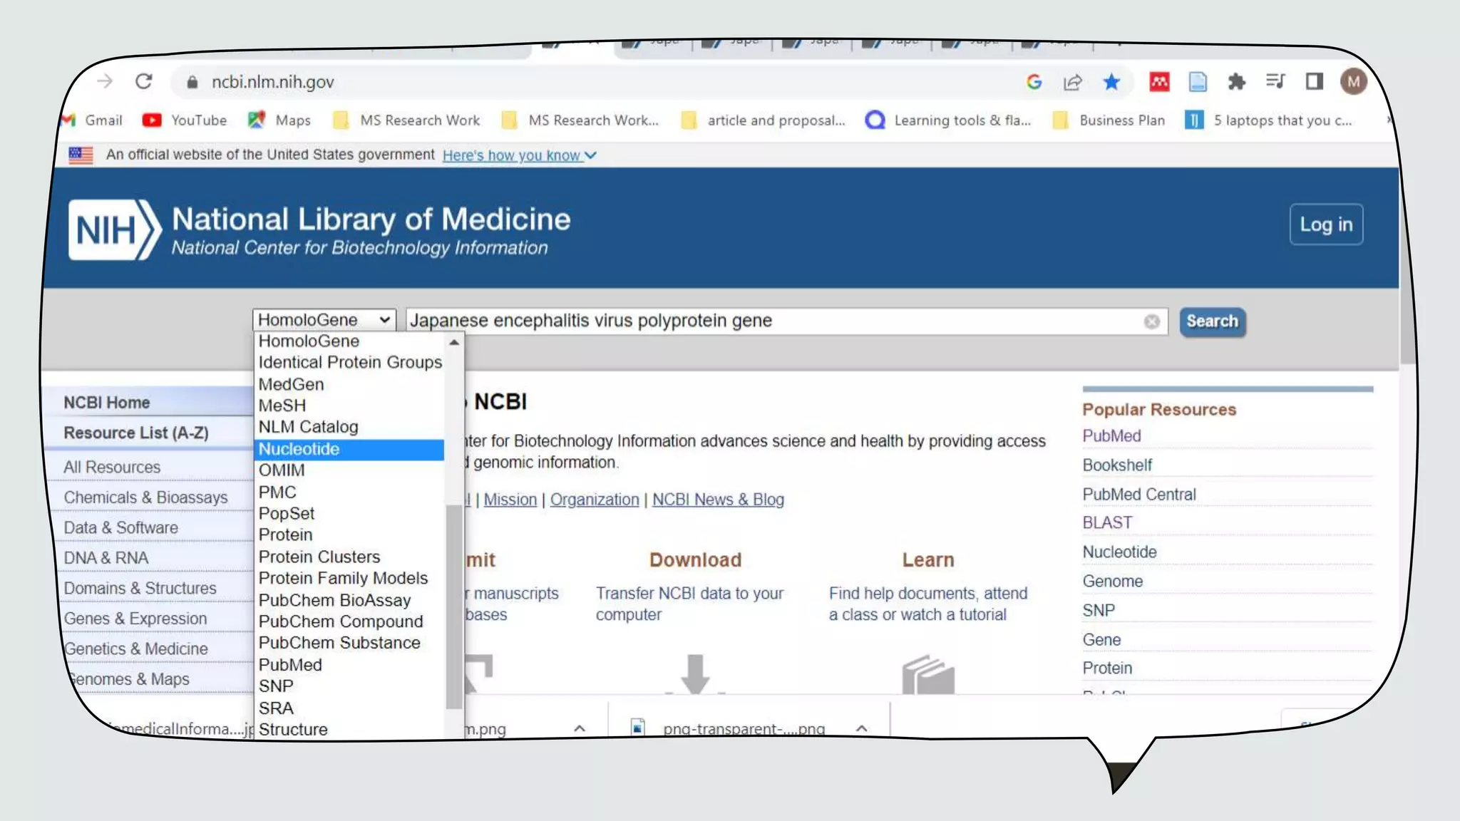Click the Search button

coord(1212,321)
